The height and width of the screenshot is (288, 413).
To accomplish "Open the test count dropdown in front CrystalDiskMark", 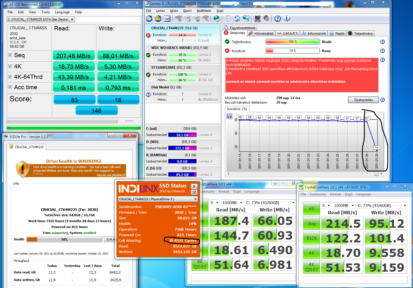I will (326, 206).
